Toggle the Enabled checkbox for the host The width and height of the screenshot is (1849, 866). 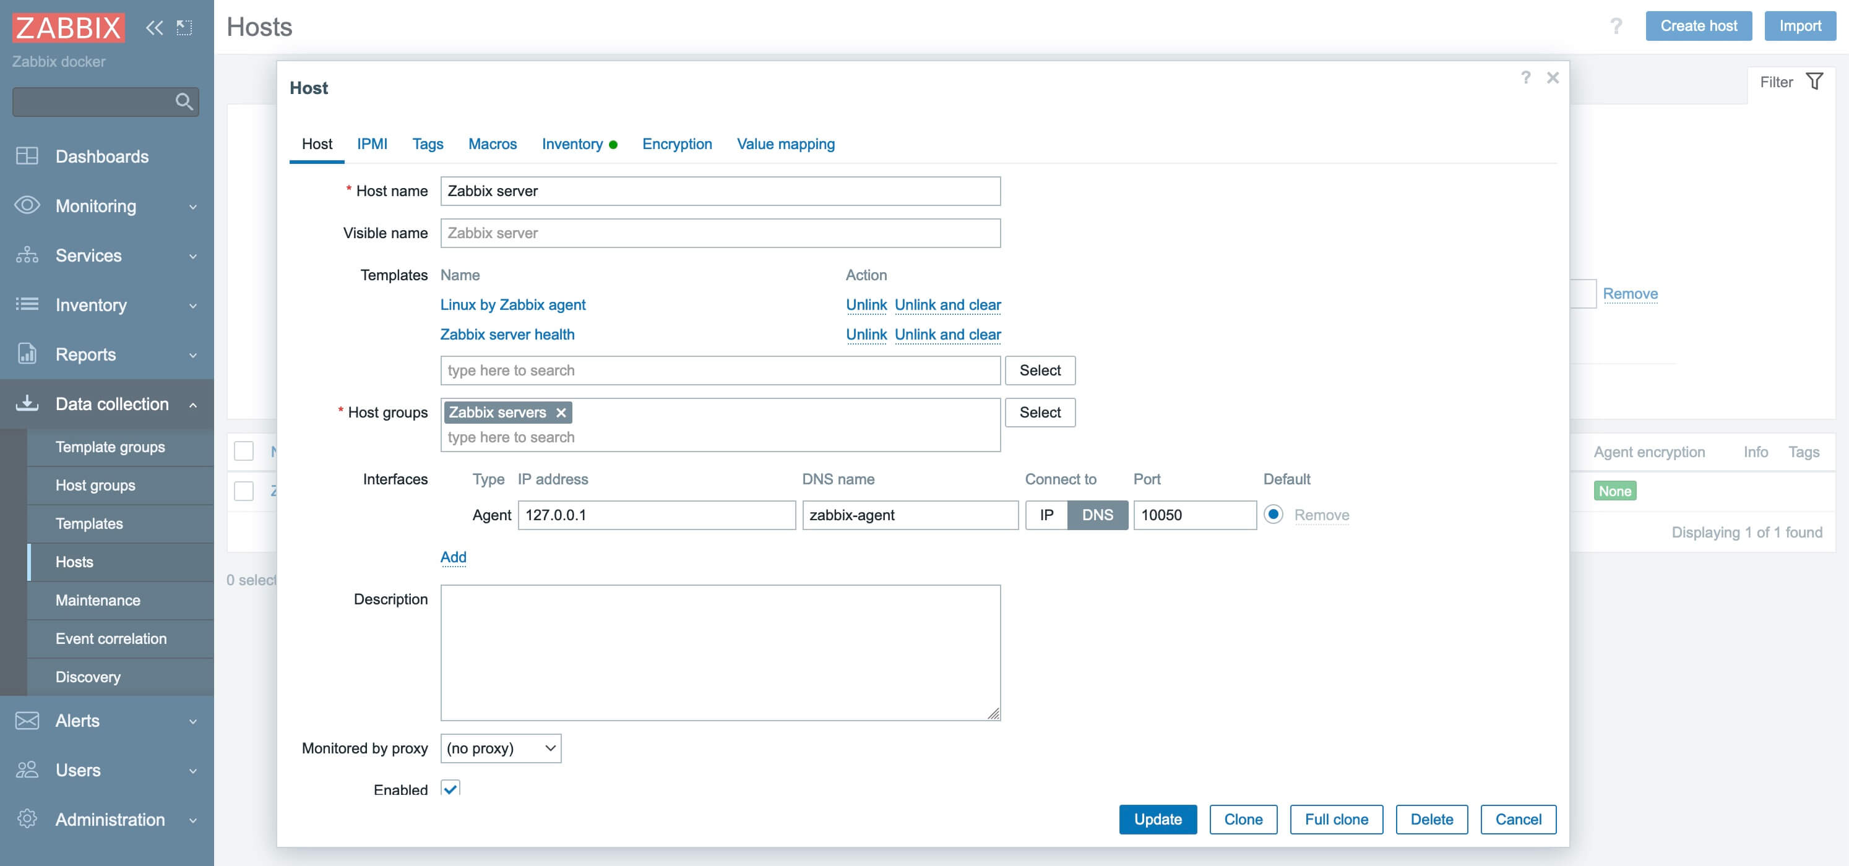click(x=450, y=789)
